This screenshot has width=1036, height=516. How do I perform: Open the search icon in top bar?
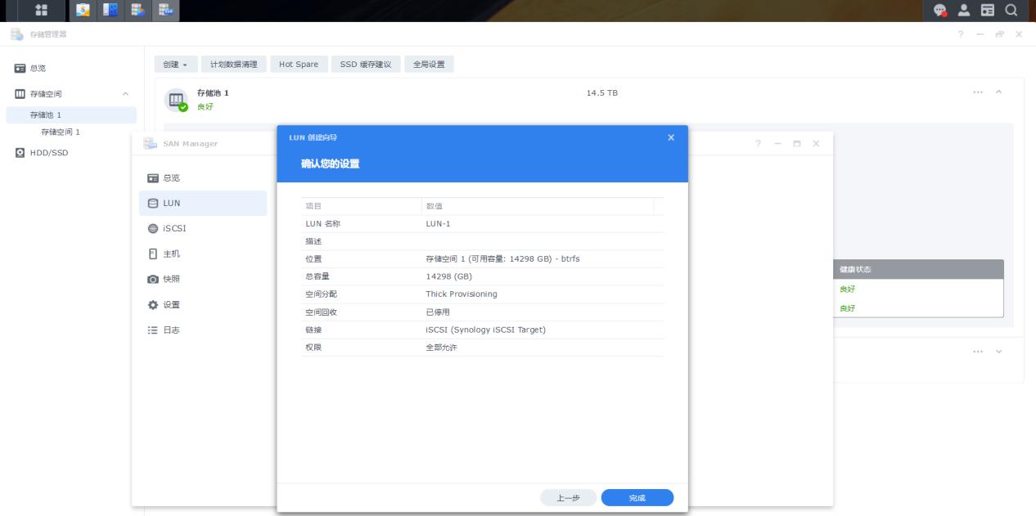[x=1012, y=10]
